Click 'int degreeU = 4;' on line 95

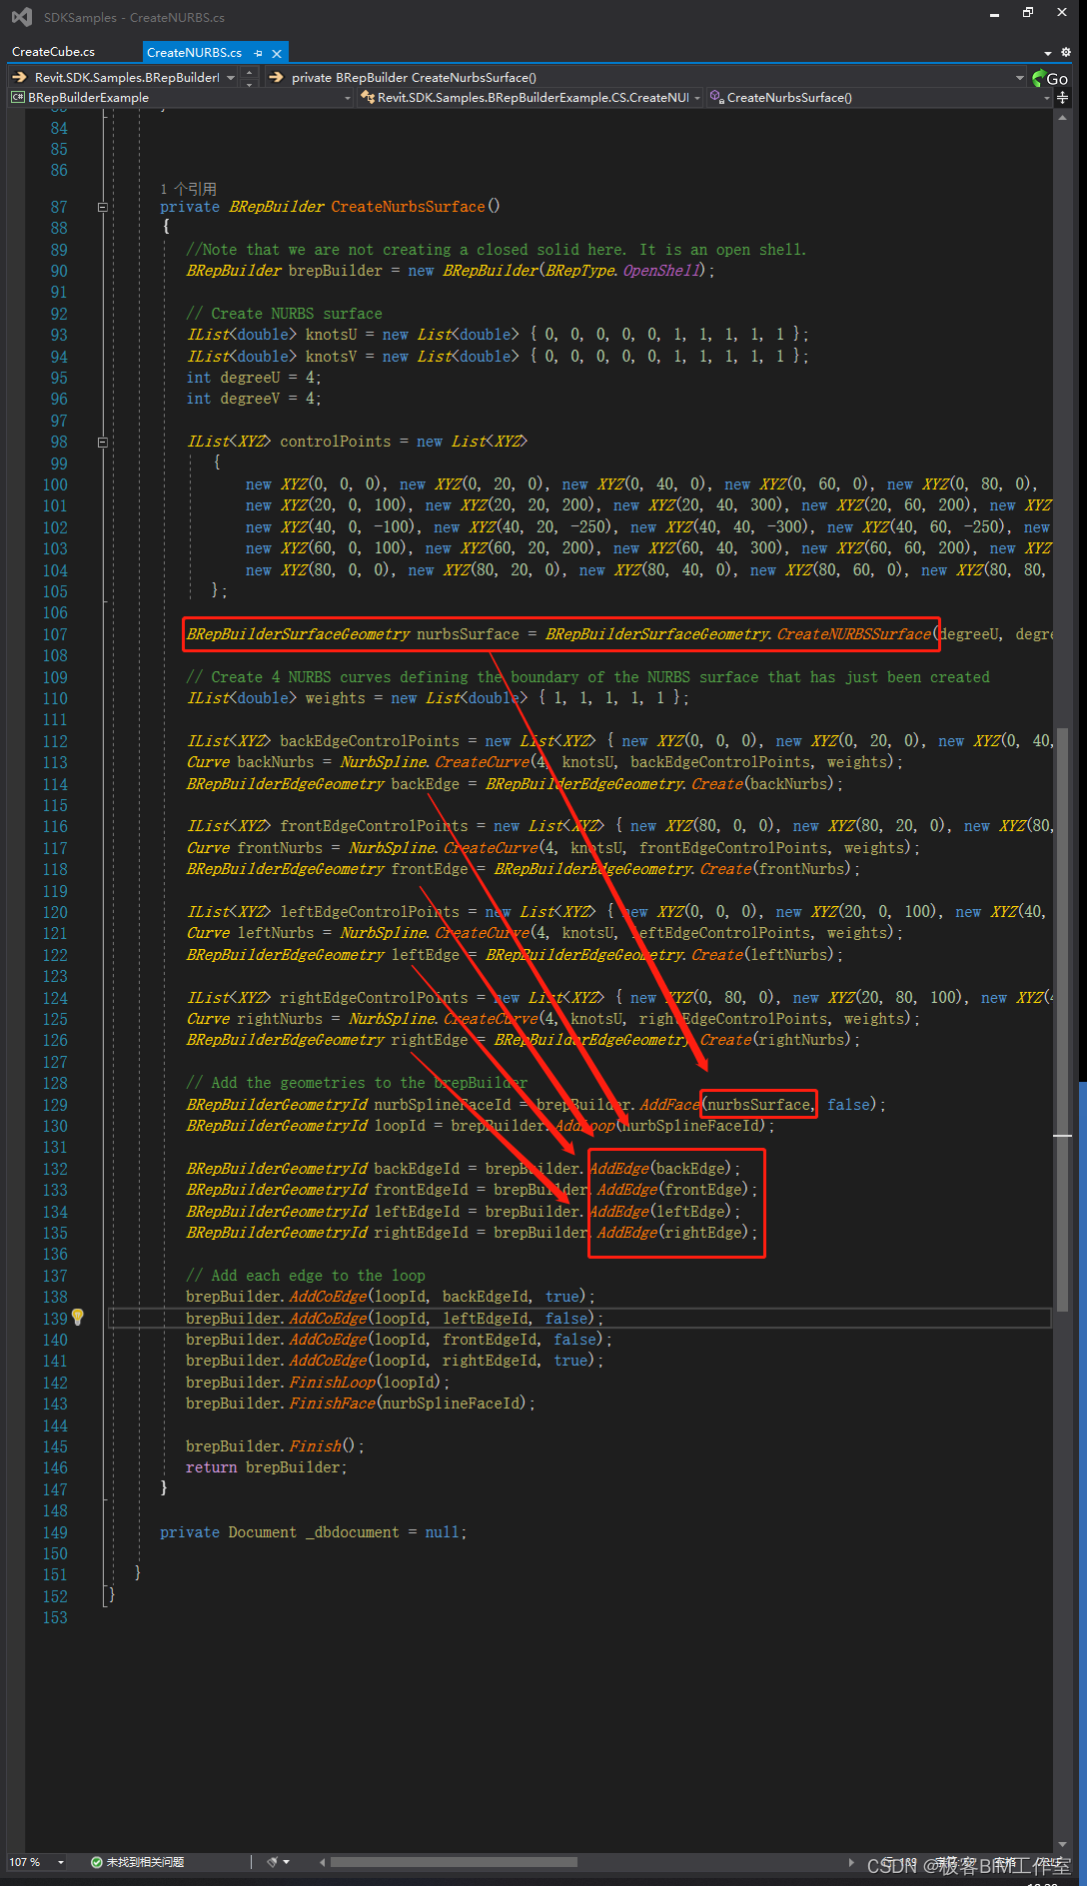pos(254,378)
